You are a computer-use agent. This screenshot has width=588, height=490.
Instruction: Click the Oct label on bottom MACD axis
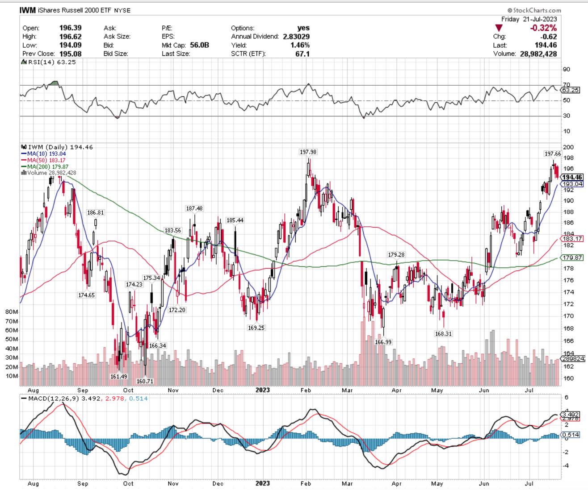[128, 483]
